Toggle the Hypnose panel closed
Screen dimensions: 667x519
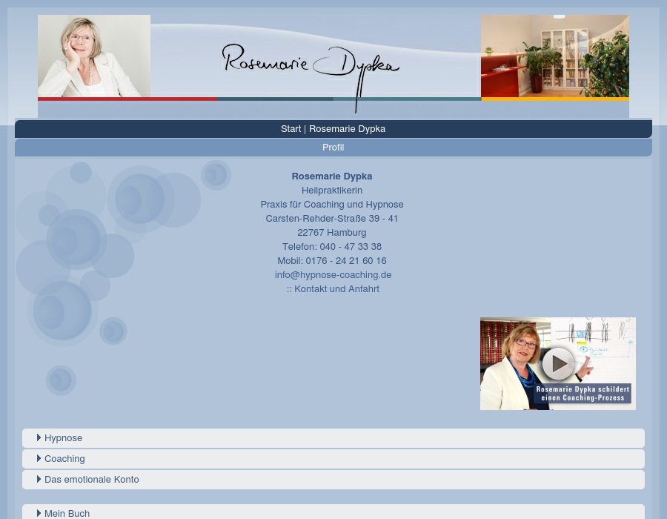click(x=63, y=437)
